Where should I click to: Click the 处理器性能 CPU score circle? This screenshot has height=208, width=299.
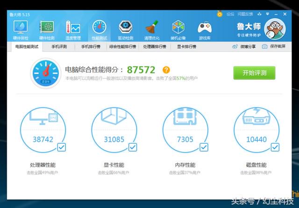pyautogui.click(x=43, y=130)
